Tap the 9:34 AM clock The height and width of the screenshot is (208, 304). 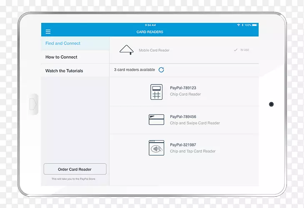[150, 25]
